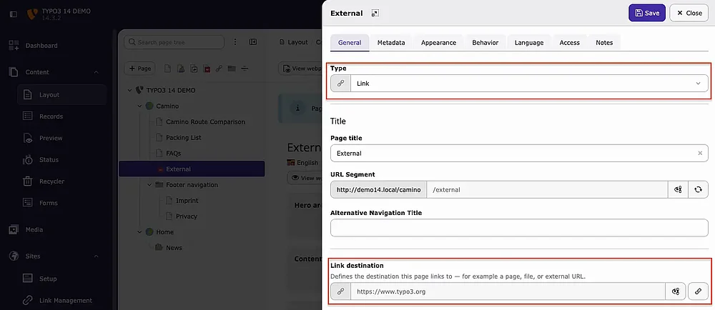Click link icon left of typo3.org URL
Viewport: 715px width, 310px height.
click(340, 291)
